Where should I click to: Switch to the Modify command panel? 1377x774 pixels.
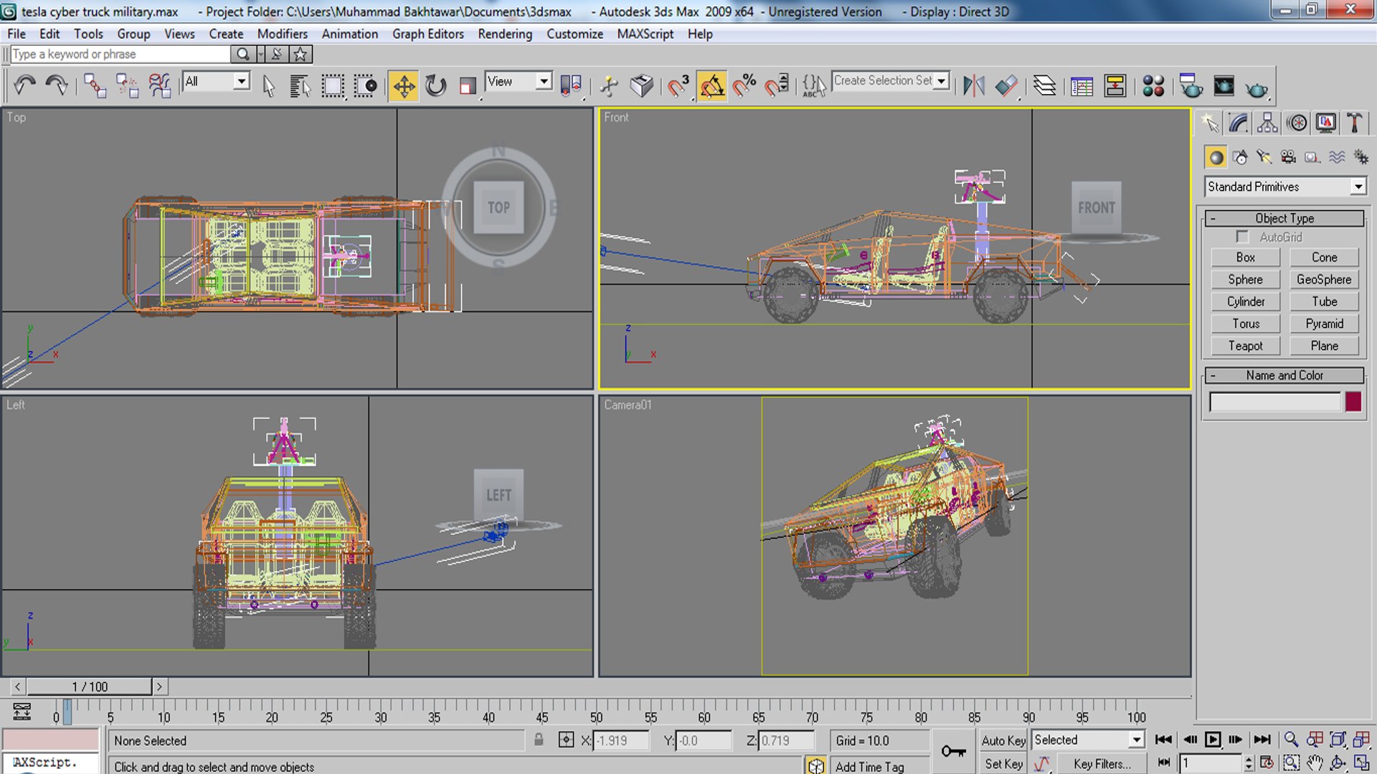pos(1239,123)
